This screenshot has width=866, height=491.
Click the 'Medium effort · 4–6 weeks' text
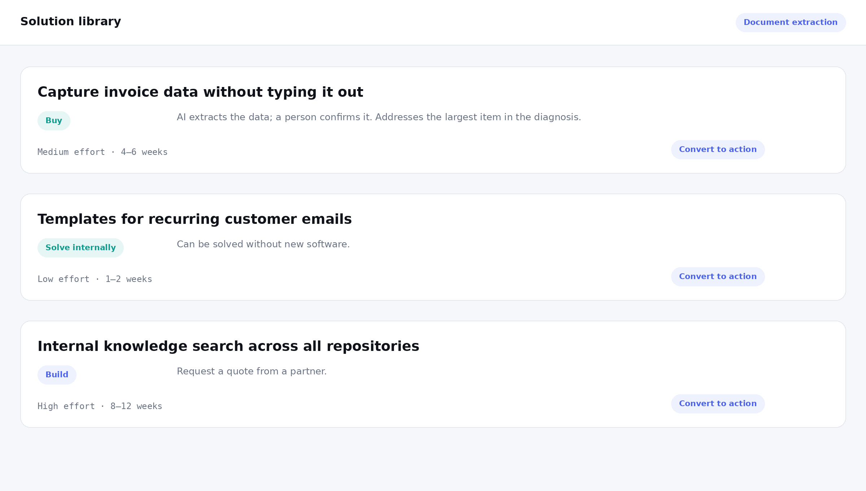(102, 152)
